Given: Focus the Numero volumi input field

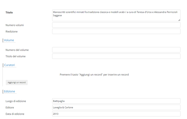Looking at the screenshot, I should 116,25.
